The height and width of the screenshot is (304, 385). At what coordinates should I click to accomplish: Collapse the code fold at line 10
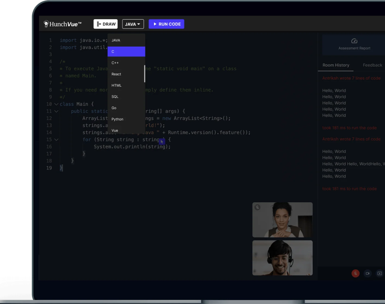(56, 104)
